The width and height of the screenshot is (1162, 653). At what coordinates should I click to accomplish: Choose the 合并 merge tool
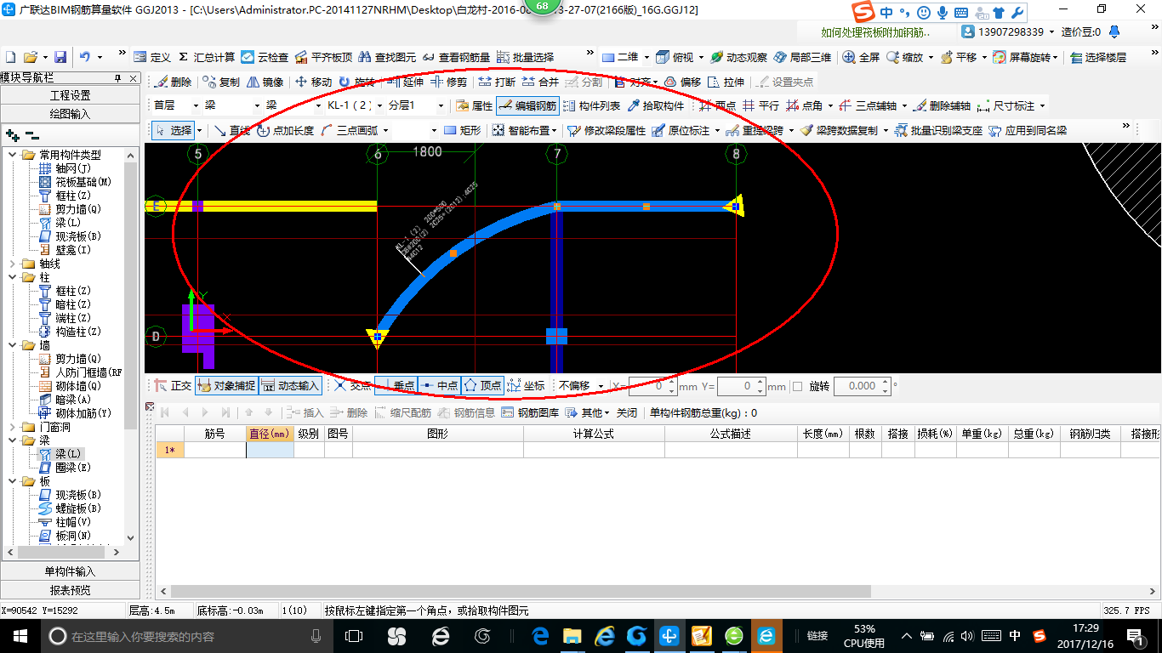point(540,82)
